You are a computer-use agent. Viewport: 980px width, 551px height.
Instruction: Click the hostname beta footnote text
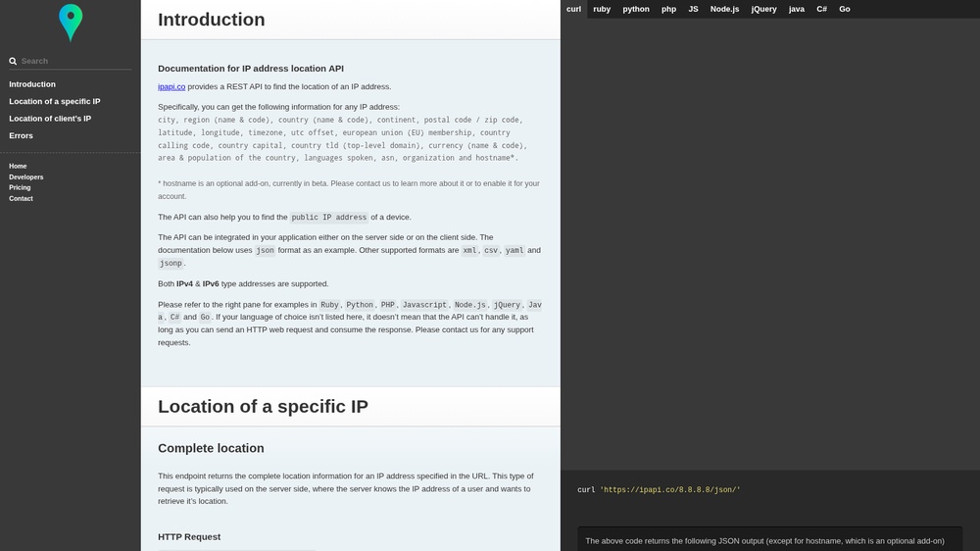[x=349, y=190]
